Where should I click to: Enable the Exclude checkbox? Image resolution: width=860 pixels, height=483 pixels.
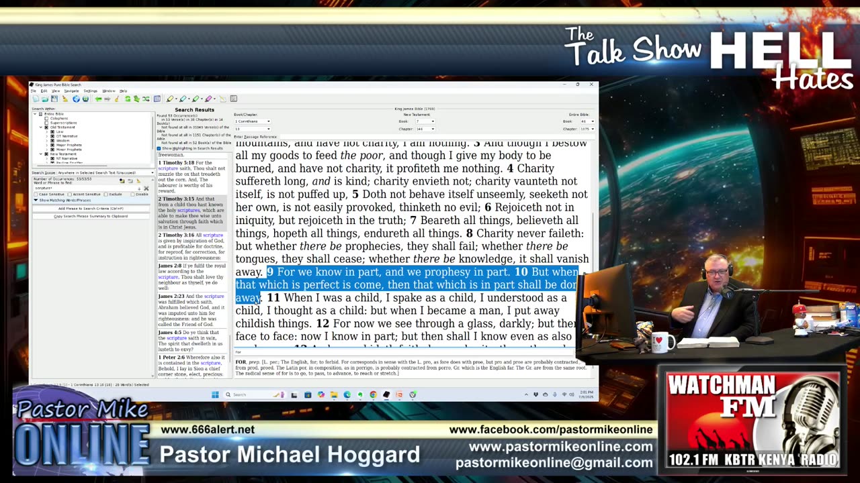click(x=105, y=195)
